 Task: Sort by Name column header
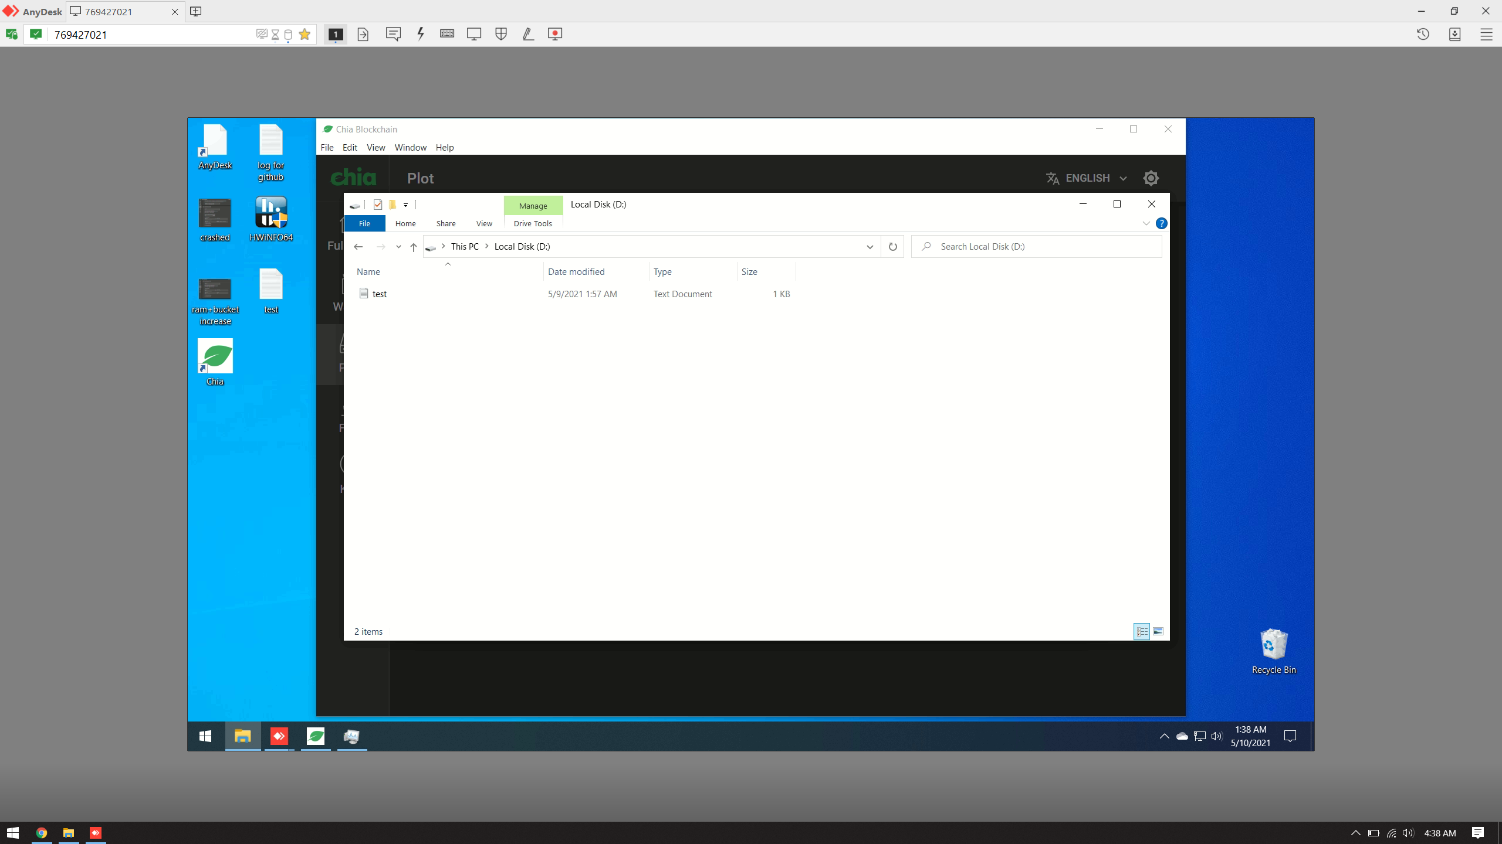448,272
